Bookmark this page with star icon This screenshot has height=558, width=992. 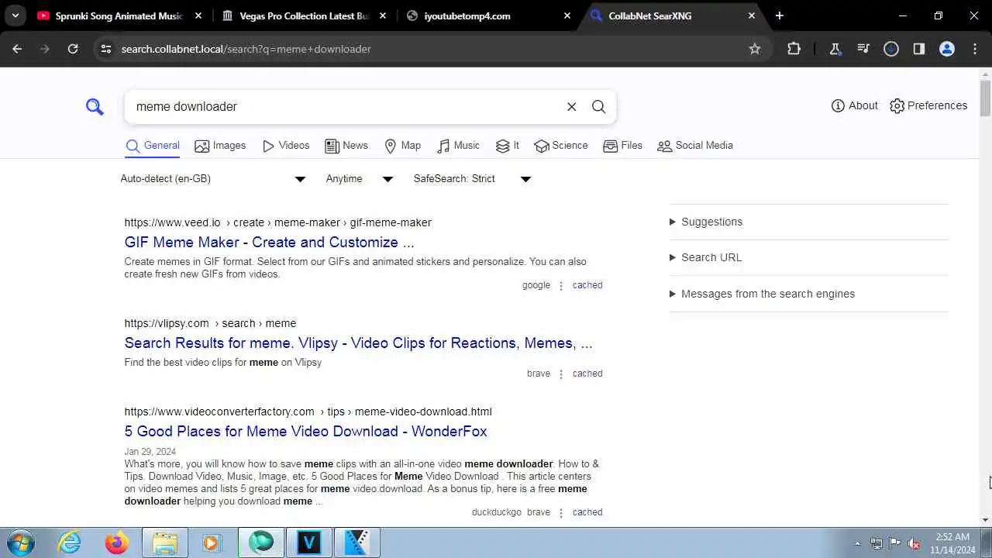coord(755,49)
